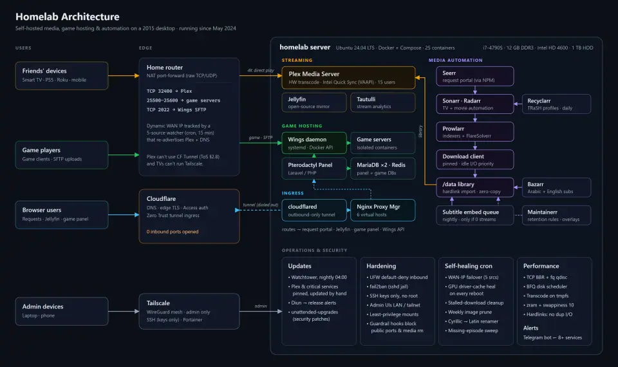618x367 pixels.
Task: Click the INGRESS section label
Action: 293,193
